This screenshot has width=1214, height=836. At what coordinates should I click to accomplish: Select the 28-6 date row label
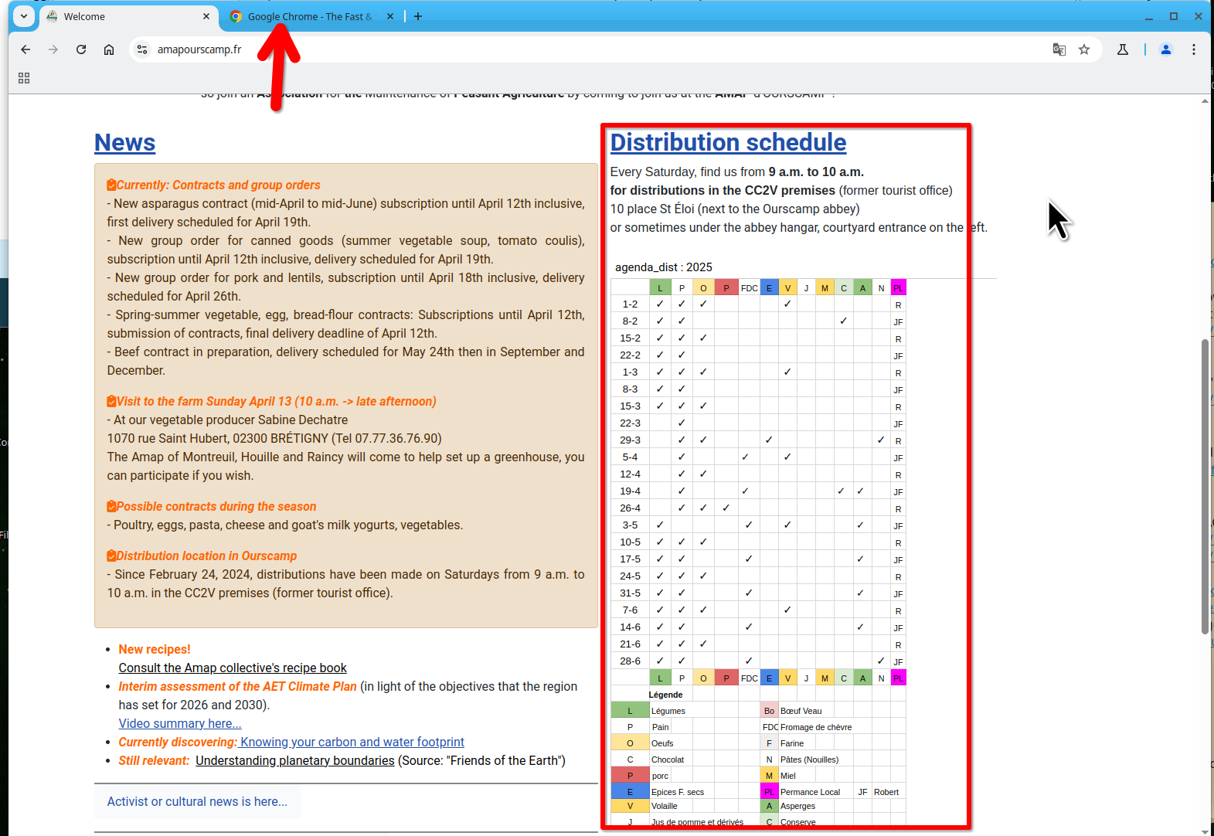[630, 661]
